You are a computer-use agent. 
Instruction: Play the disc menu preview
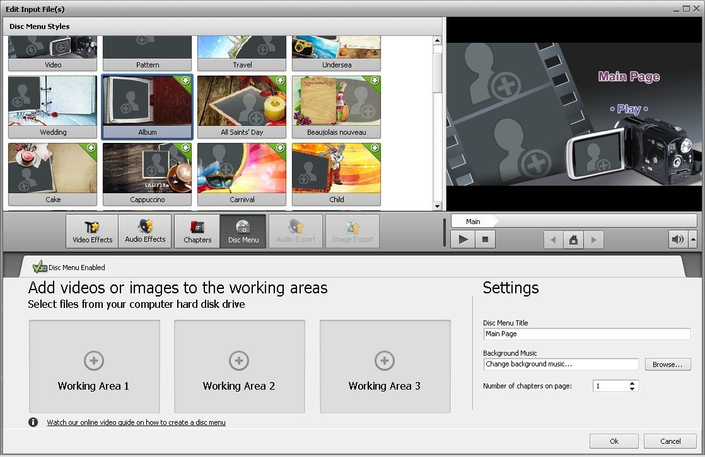pyautogui.click(x=462, y=239)
